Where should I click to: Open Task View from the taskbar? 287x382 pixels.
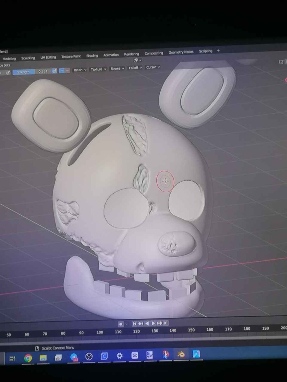pos(12,359)
